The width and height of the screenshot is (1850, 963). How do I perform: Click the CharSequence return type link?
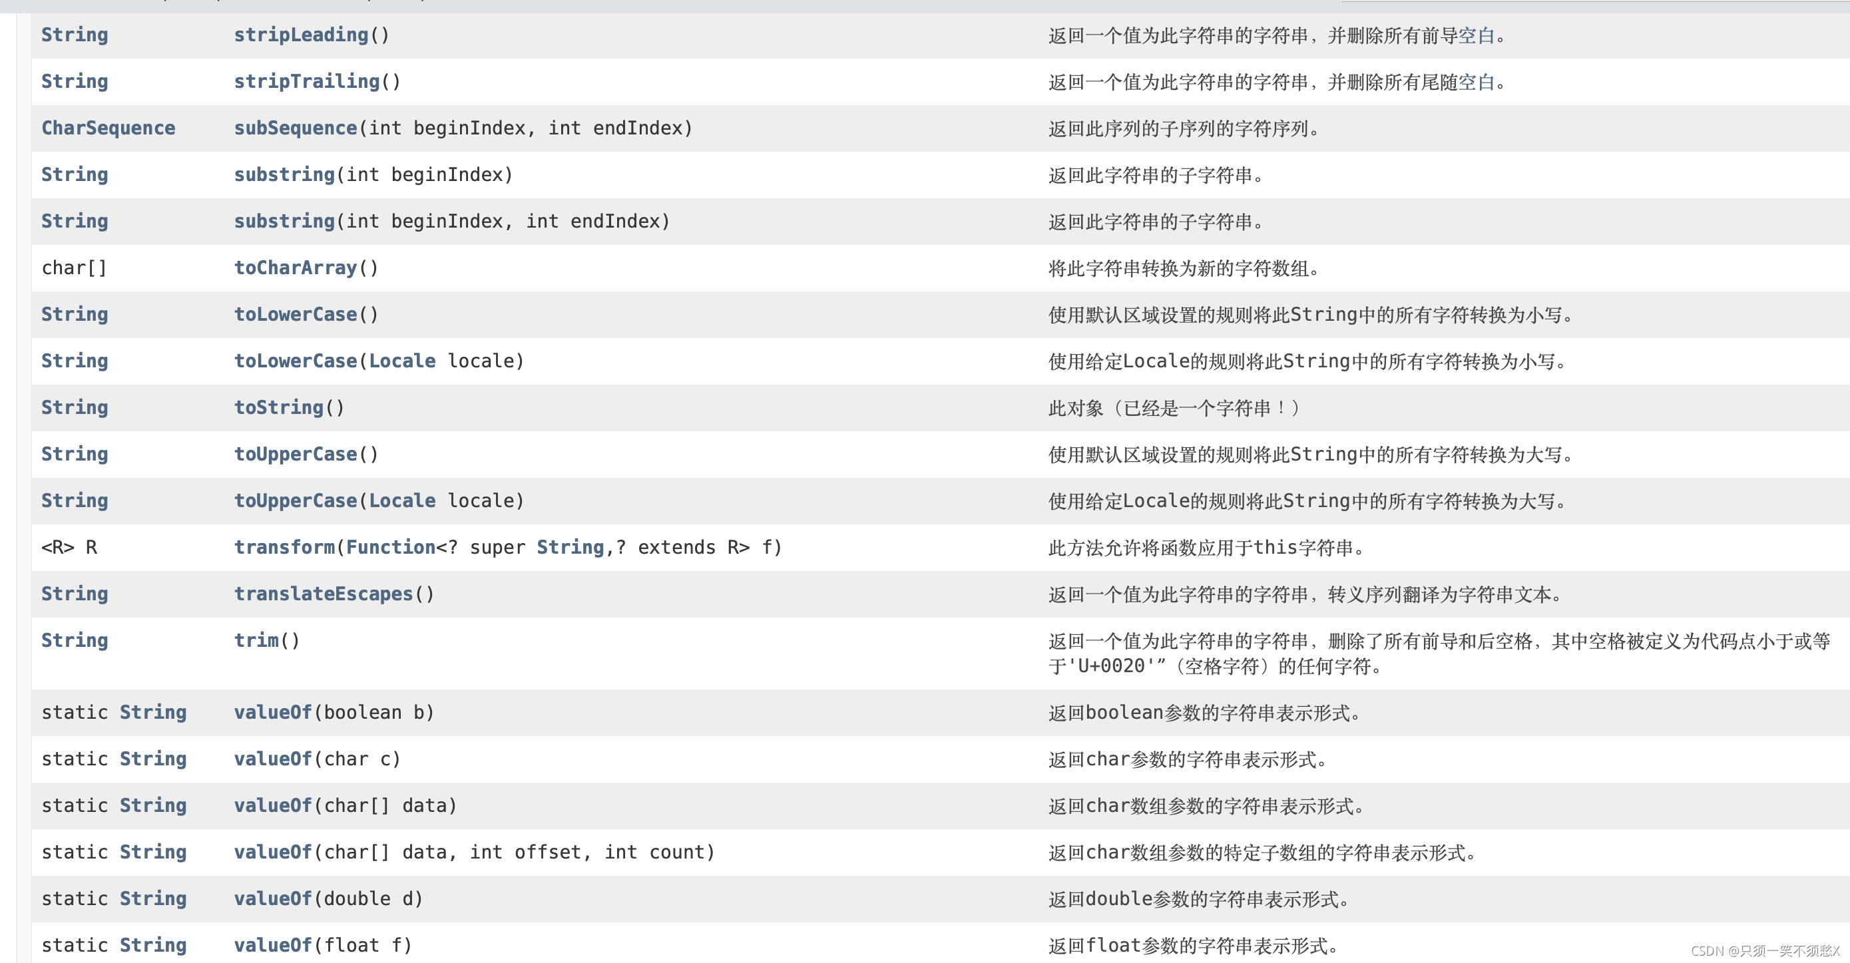click(x=108, y=128)
